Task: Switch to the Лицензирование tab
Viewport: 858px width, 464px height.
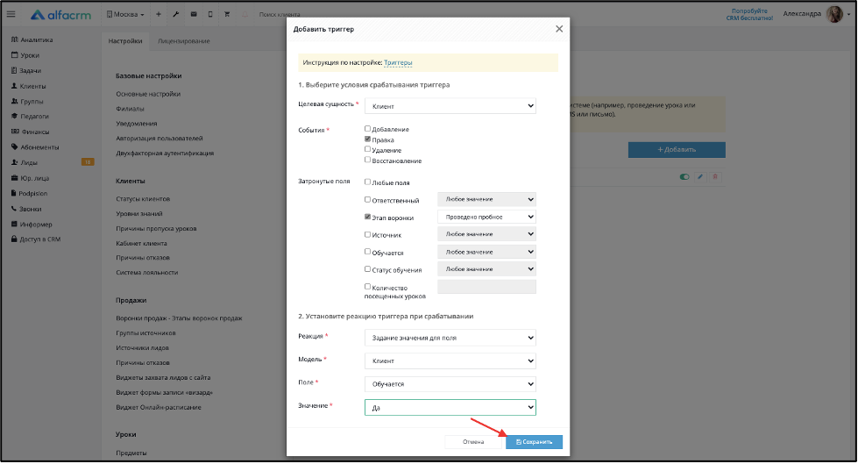Action: coord(184,41)
